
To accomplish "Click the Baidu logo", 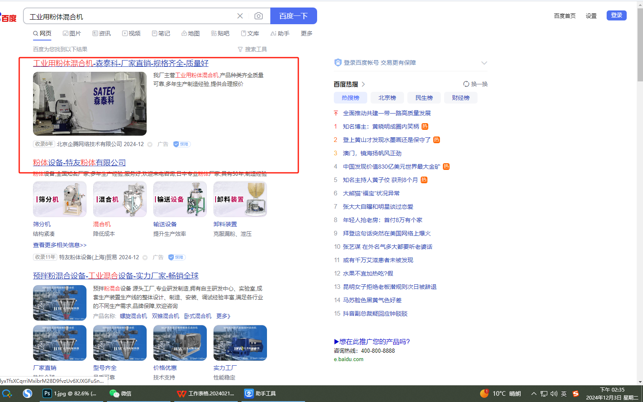I will 8,18.
